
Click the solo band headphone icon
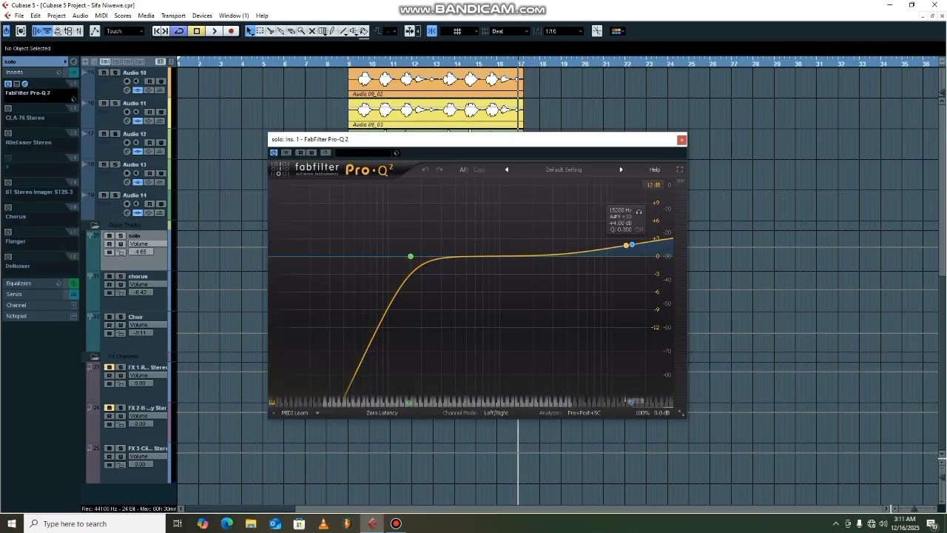point(638,212)
